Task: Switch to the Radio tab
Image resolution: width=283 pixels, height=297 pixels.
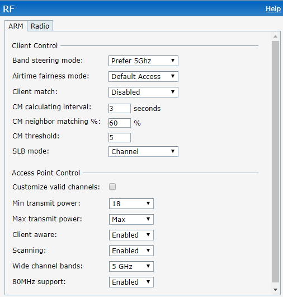Action: (40, 26)
